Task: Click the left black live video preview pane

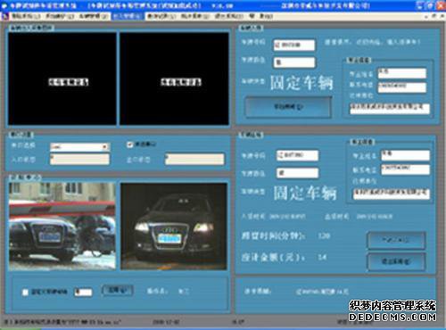Action: [62, 78]
